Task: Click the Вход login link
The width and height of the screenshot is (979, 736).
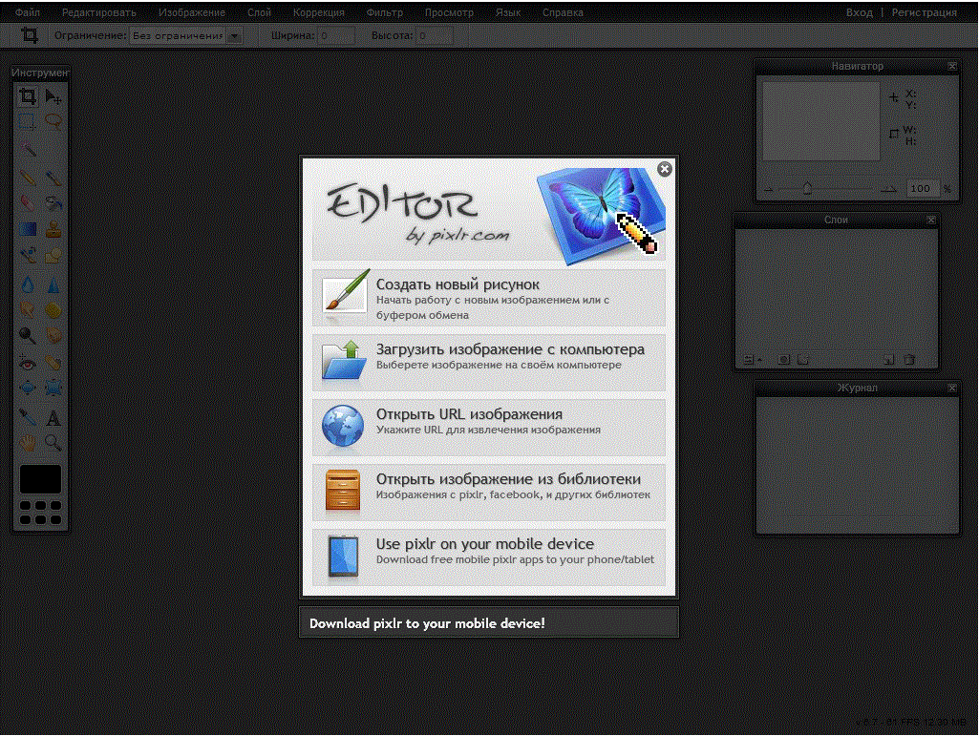Action: (x=859, y=11)
